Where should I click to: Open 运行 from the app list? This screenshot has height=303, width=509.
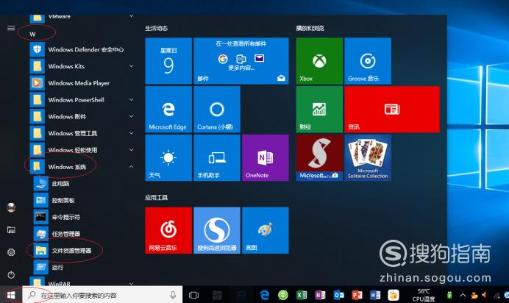tap(82, 267)
